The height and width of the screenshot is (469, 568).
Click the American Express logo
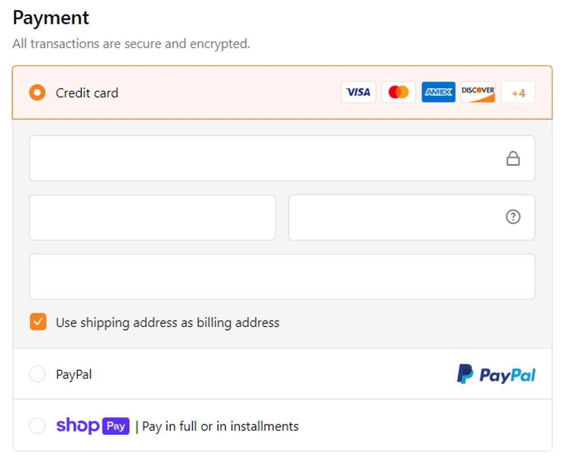(438, 92)
